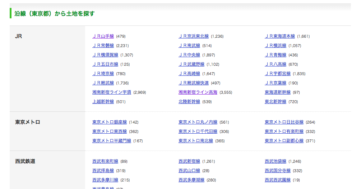Open 東京メトロ銀座線 link
Screen dimensions: 352x189
coord(110,122)
